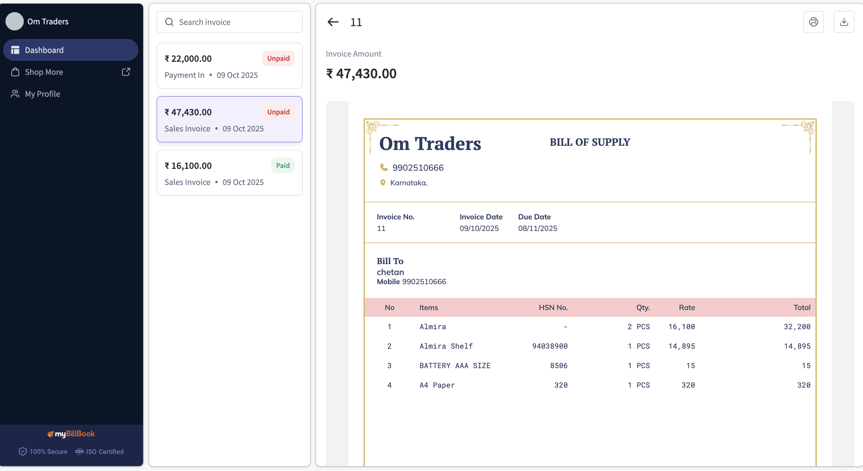Image resolution: width=863 pixels, height=471 pixels.
Task: Select the ₹47,430.00 Sales Invoice card
Action: pos(230,120)
